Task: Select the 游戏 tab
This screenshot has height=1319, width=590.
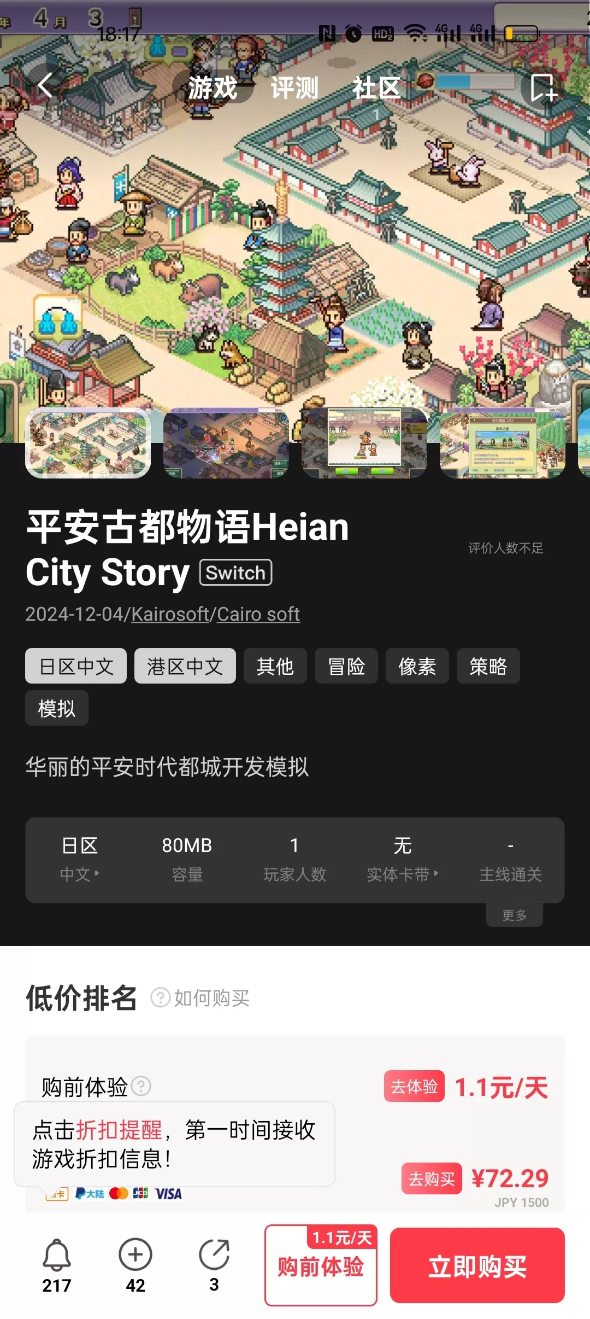Action: (x=213, y=87)
